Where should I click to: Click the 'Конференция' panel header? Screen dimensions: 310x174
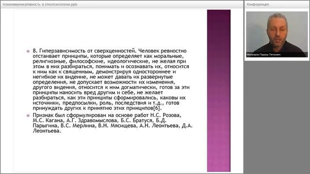pyautogui.click(x=258, y=4)
